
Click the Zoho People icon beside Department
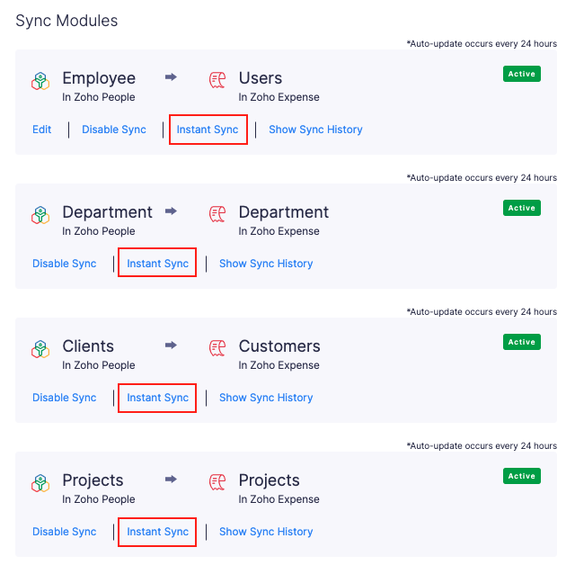pos(40,215)
